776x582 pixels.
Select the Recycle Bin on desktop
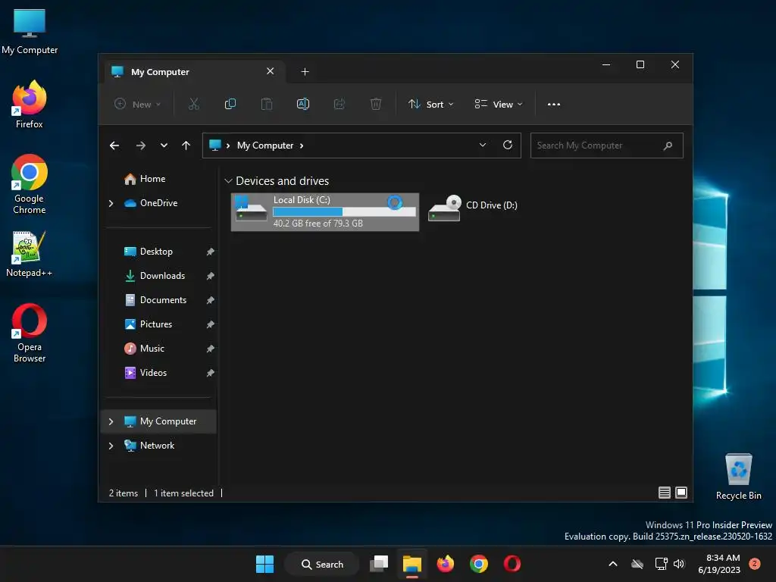pyautogui.click(x=738, y=477)
